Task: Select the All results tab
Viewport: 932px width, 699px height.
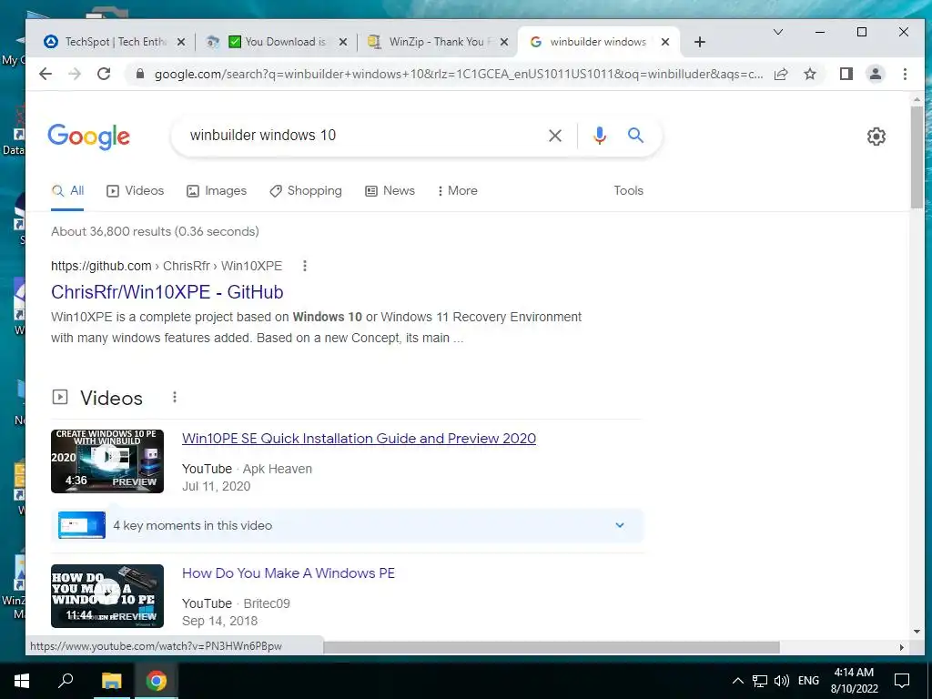Action: (x=67, y=191)
